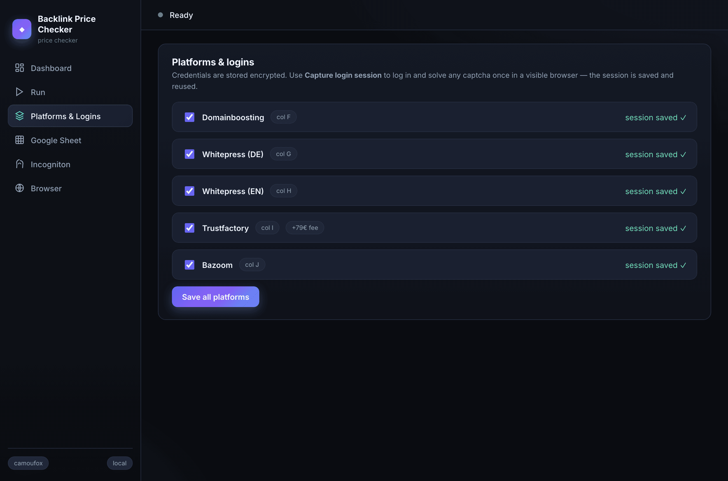Click the Platforms & logins heading

coord(213,62)
